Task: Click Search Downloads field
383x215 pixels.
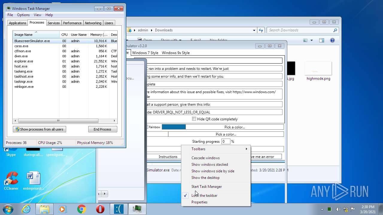Action: pos(300,30)
